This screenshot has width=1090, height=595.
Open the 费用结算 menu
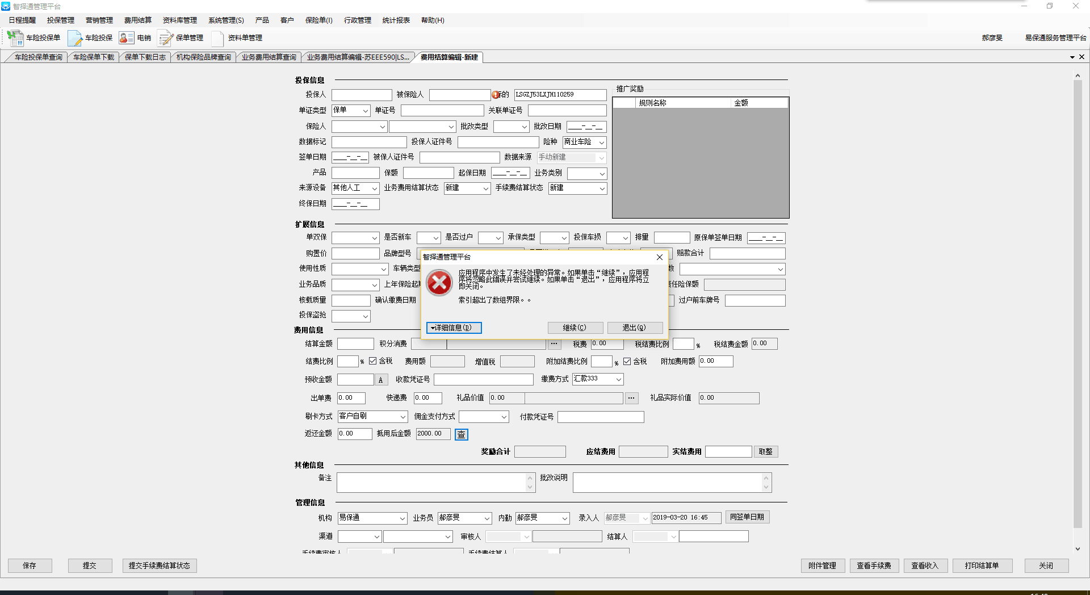pos(138,20)
